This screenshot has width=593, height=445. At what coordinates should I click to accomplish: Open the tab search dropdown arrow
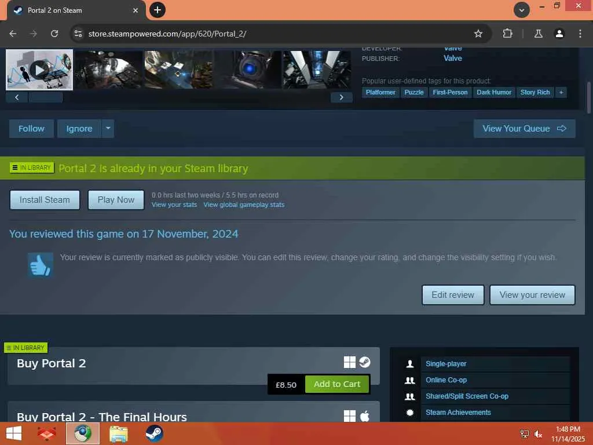tap(522, 10)
